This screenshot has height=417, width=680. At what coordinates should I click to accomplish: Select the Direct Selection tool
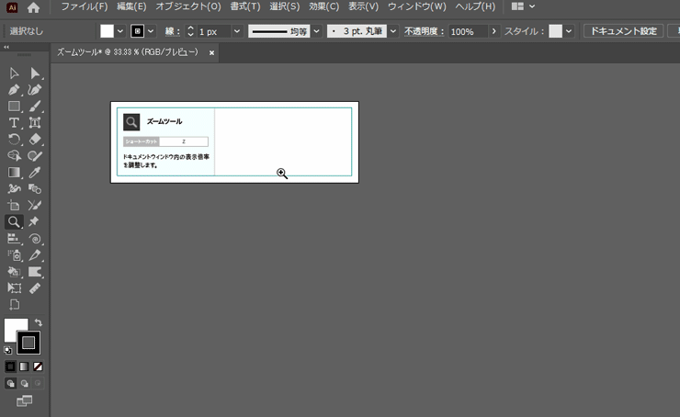coord(35,73)
